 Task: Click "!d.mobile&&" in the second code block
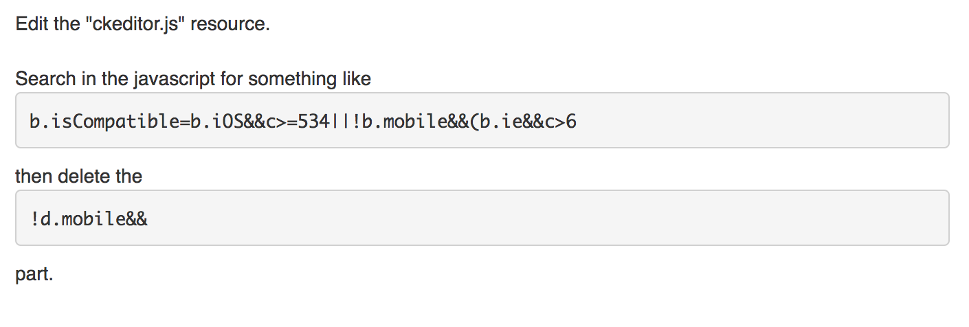89,219
